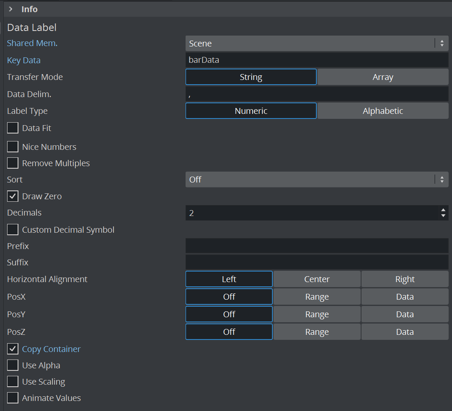Set Horizontal Alignment to Center
This screenshot has height=411, width=452.
click(317, 279)
